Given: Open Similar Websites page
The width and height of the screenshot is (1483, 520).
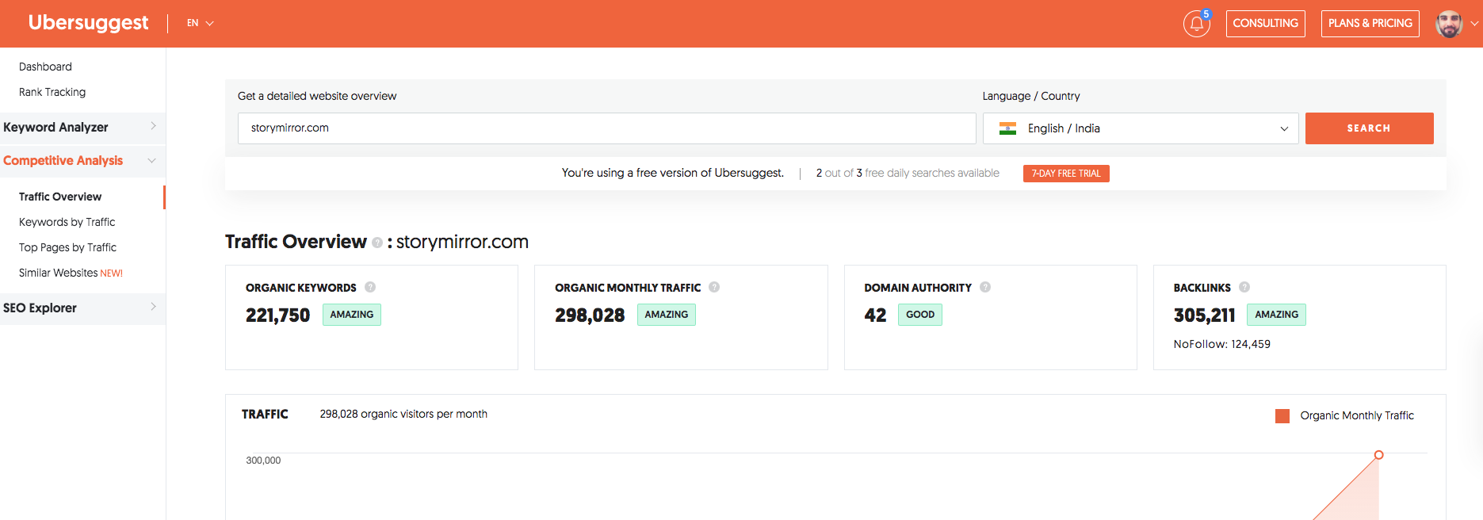Looking at the screenshot, I should click(71, 273).
